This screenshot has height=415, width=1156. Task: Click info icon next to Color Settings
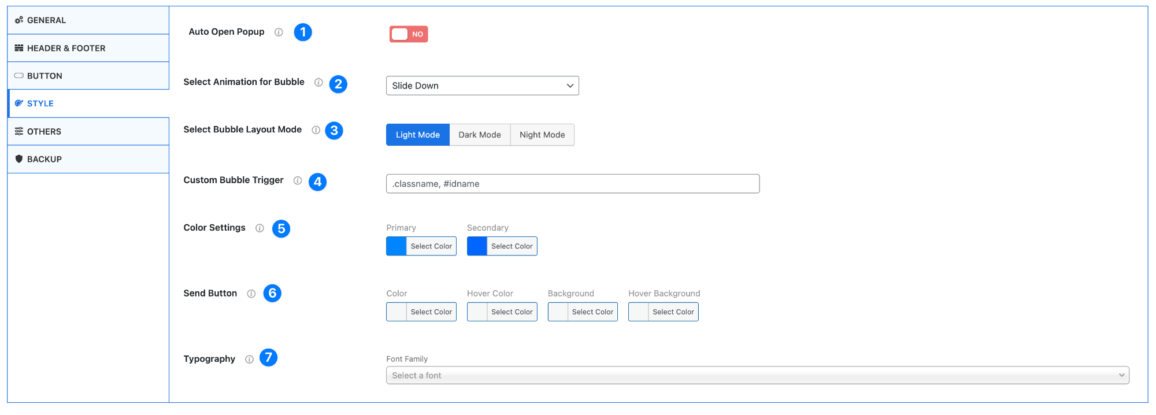point(260,228)
